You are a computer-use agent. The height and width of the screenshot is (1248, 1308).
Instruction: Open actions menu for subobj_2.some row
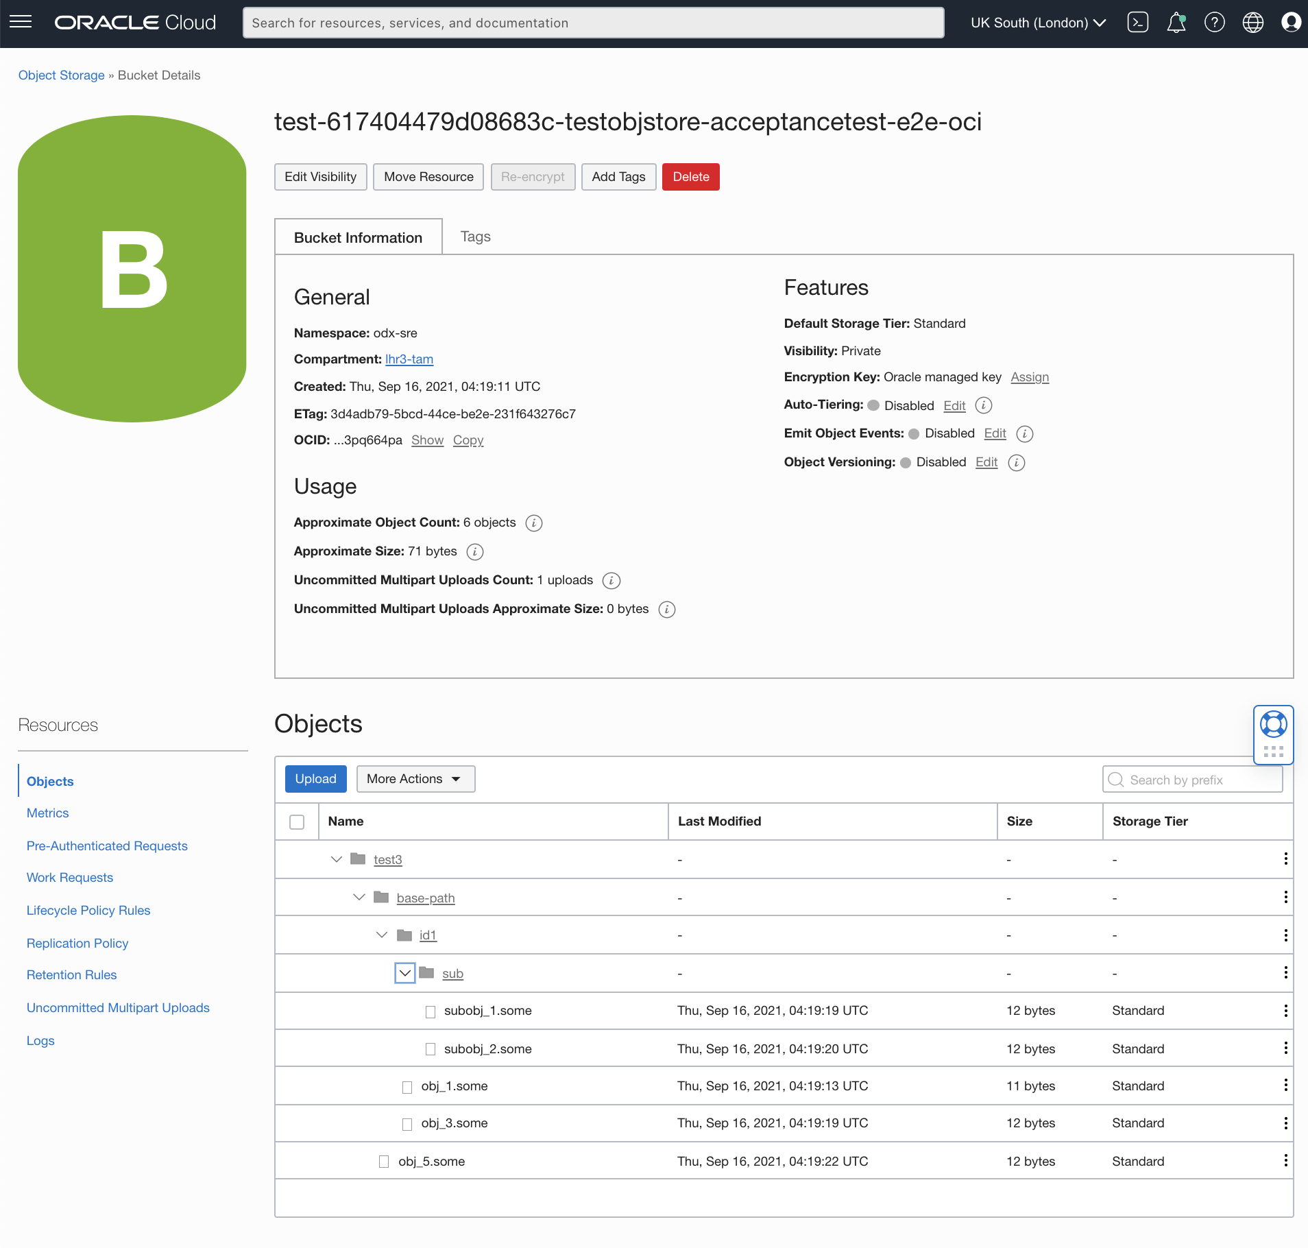[x=1285, y=1048]
